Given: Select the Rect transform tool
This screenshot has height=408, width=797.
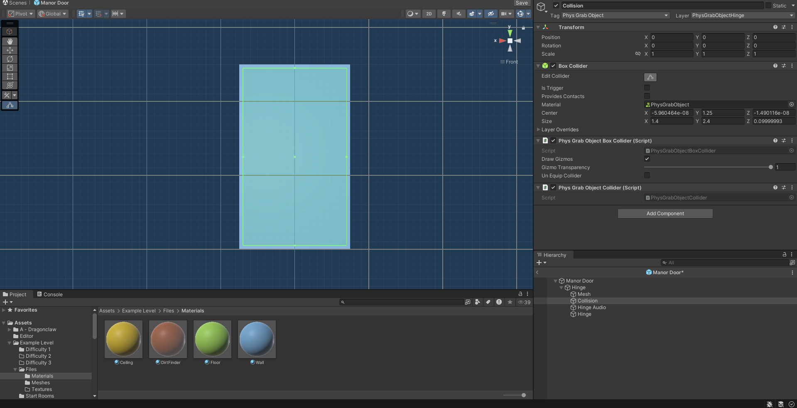Looking at the screenshot, I should pyautogui.click(x=9, y=76).
